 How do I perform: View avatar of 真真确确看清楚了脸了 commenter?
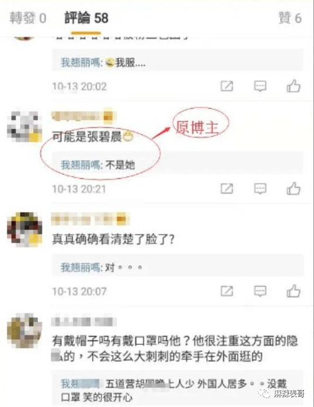(x=25, y=229)
